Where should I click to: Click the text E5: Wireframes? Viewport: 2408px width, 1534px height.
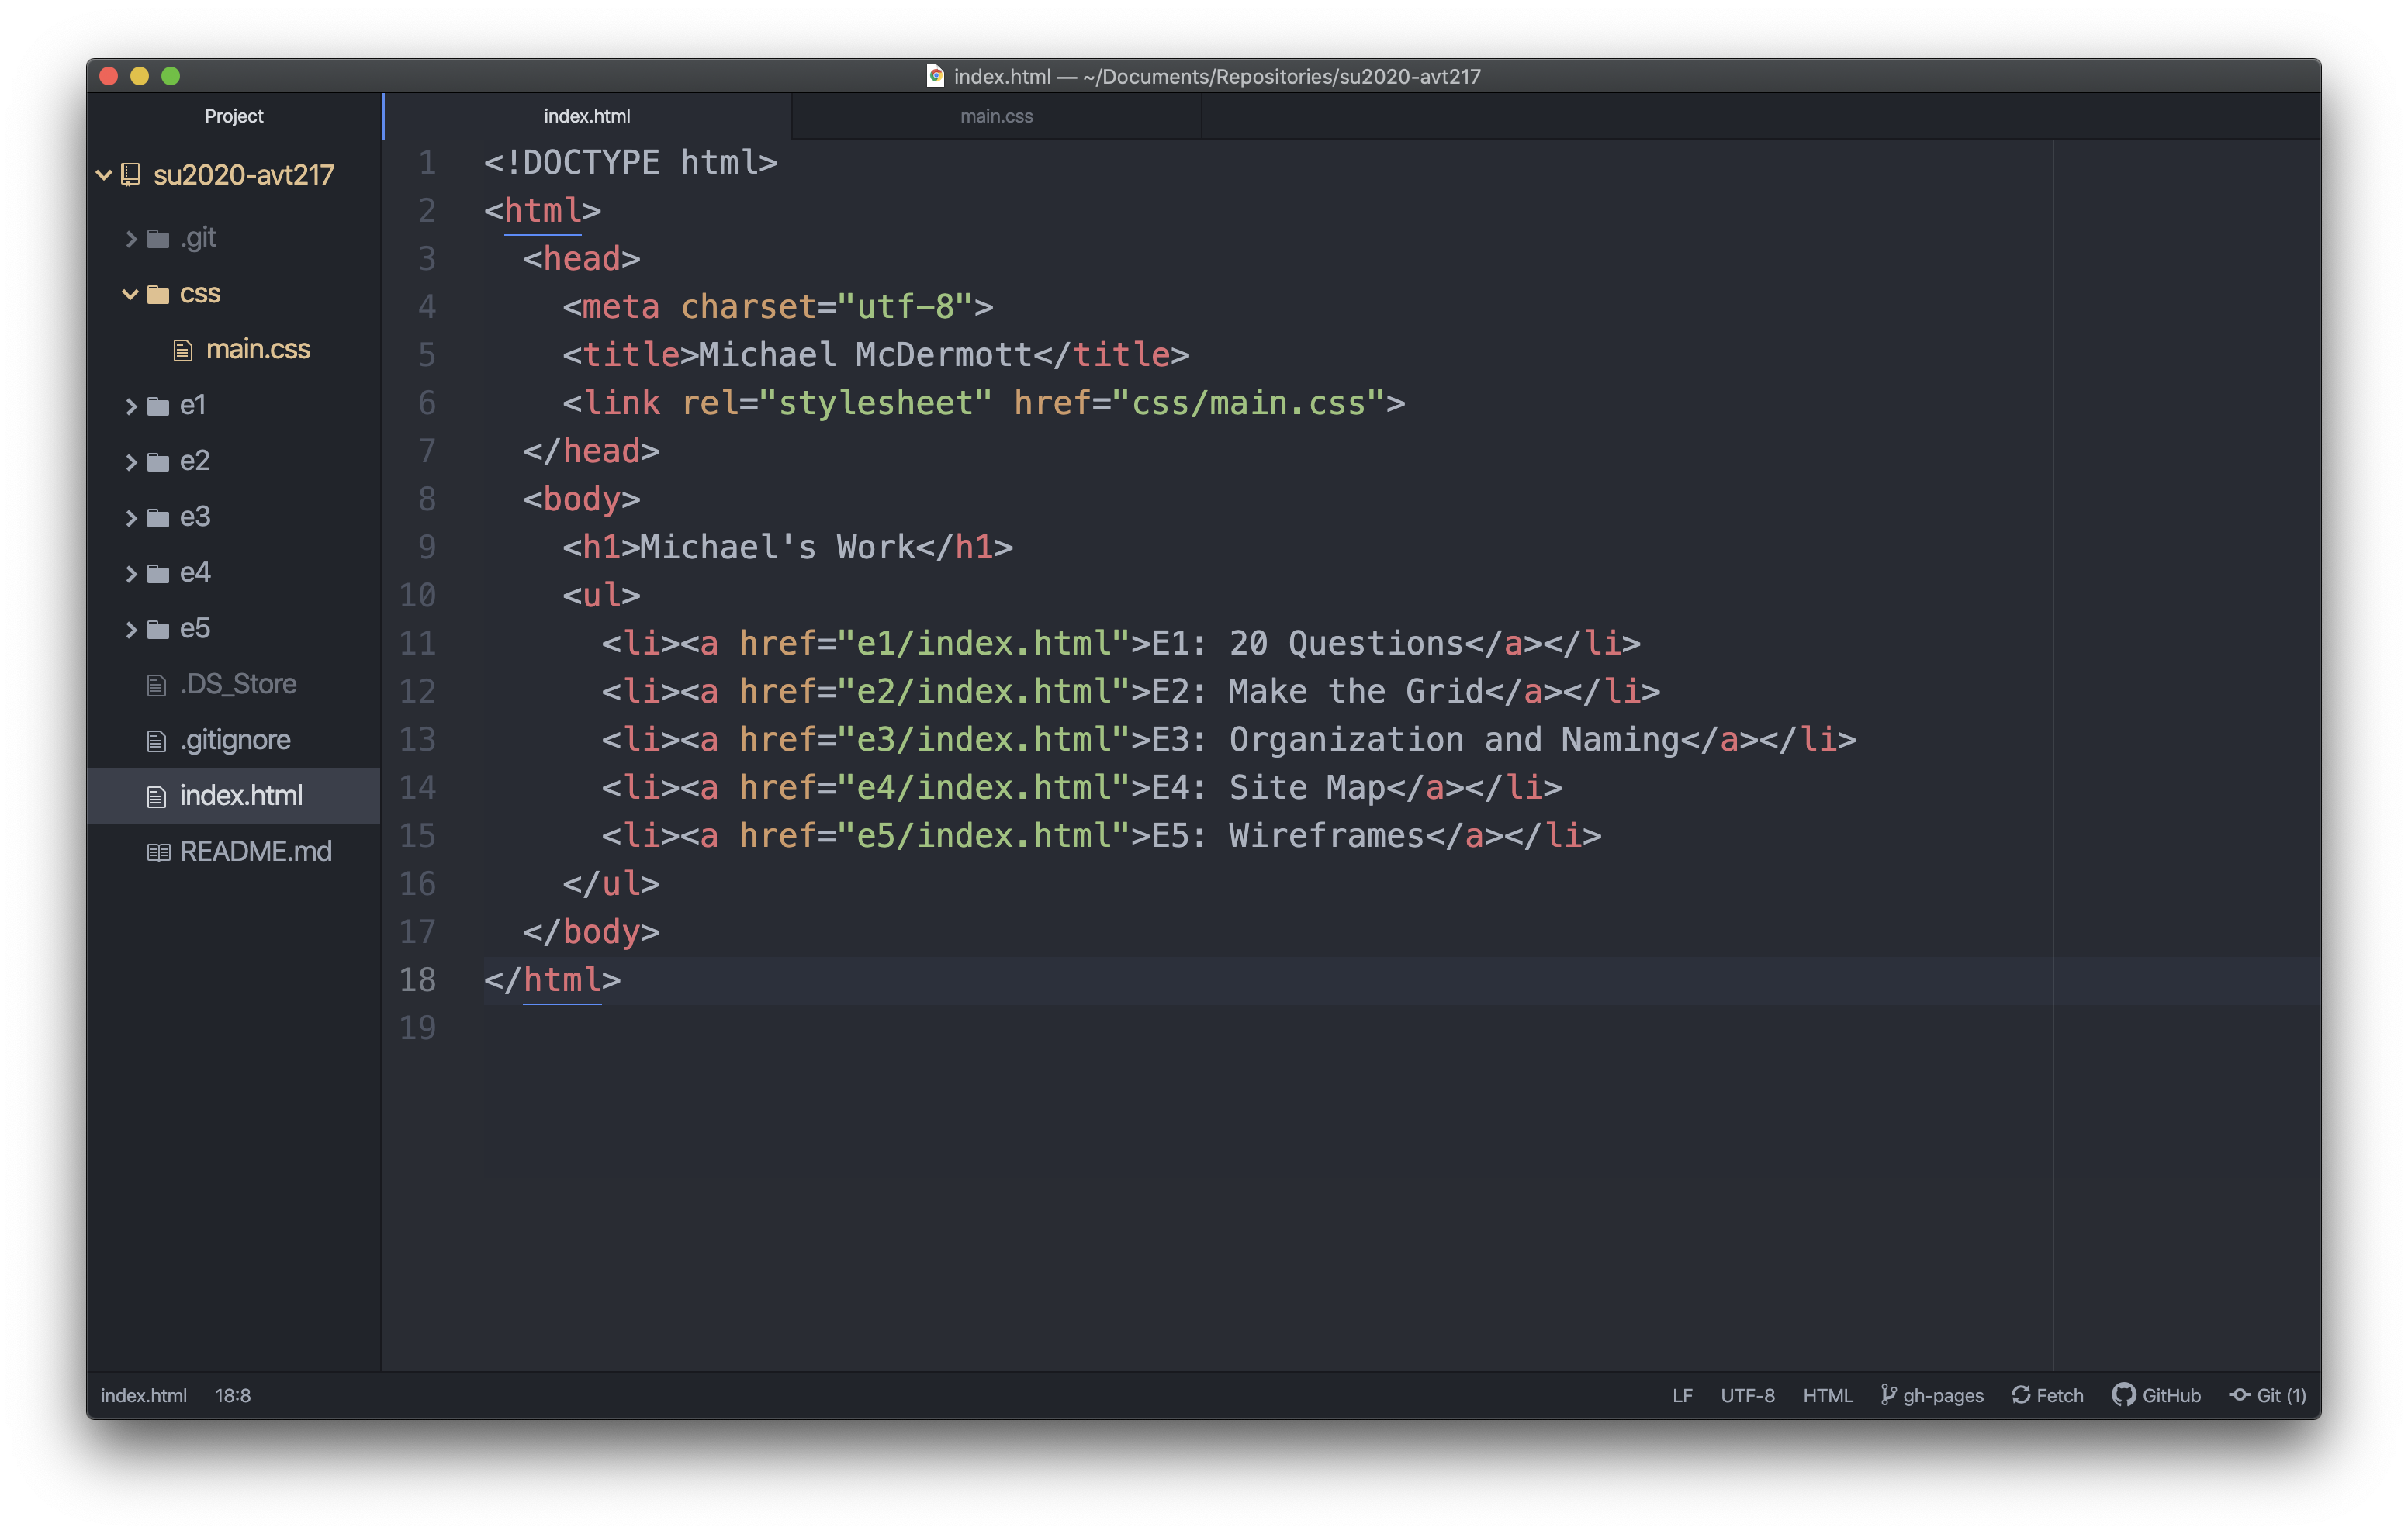coord(1288,836)
